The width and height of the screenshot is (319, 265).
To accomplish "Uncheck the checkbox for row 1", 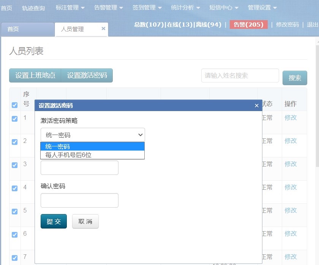I will point(15,119).
